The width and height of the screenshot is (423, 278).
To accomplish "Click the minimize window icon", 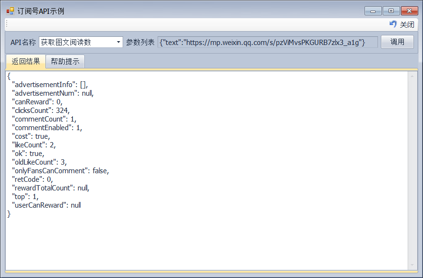I will pyautogui.click(x=372, y=10).
